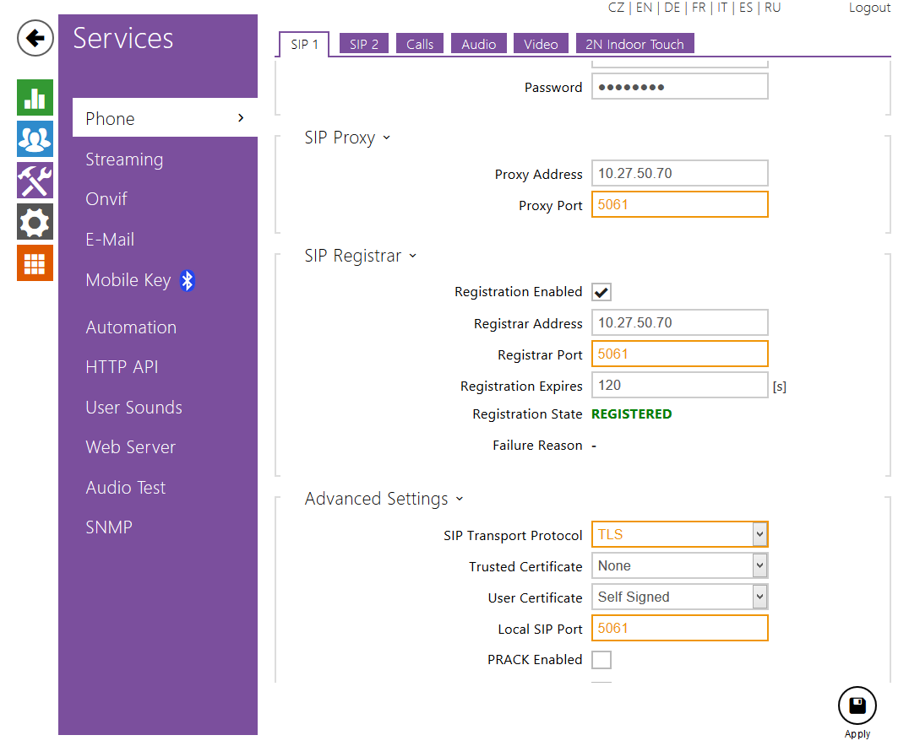Click the Apply save disk icon
Viewport: 909px width, 746px height.
pyautogui.click(x=857, y=705)
